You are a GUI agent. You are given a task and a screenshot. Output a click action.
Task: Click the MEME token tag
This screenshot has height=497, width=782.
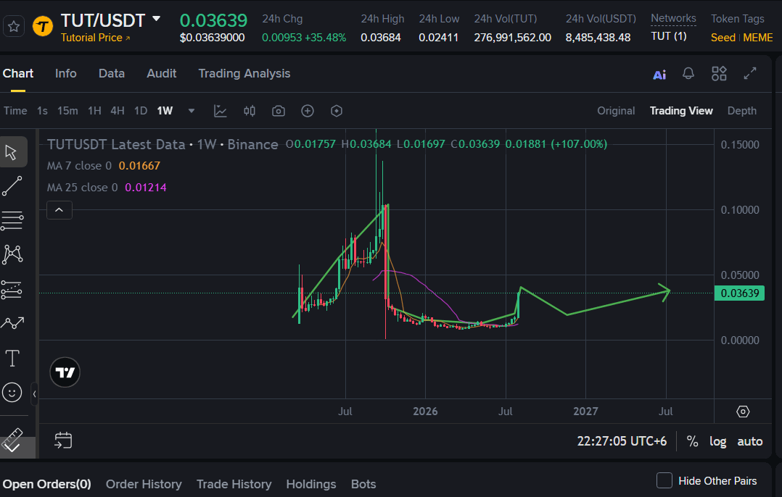(757, 38)
